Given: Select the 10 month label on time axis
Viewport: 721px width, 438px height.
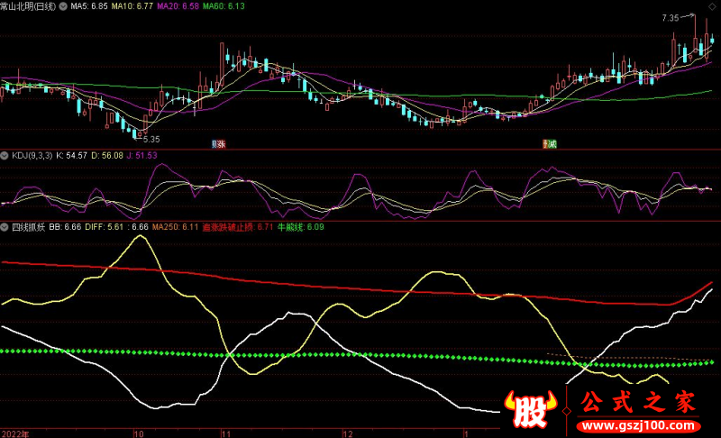Looking at the screenshot, I should pyautogui.click(x=138, y=433).
